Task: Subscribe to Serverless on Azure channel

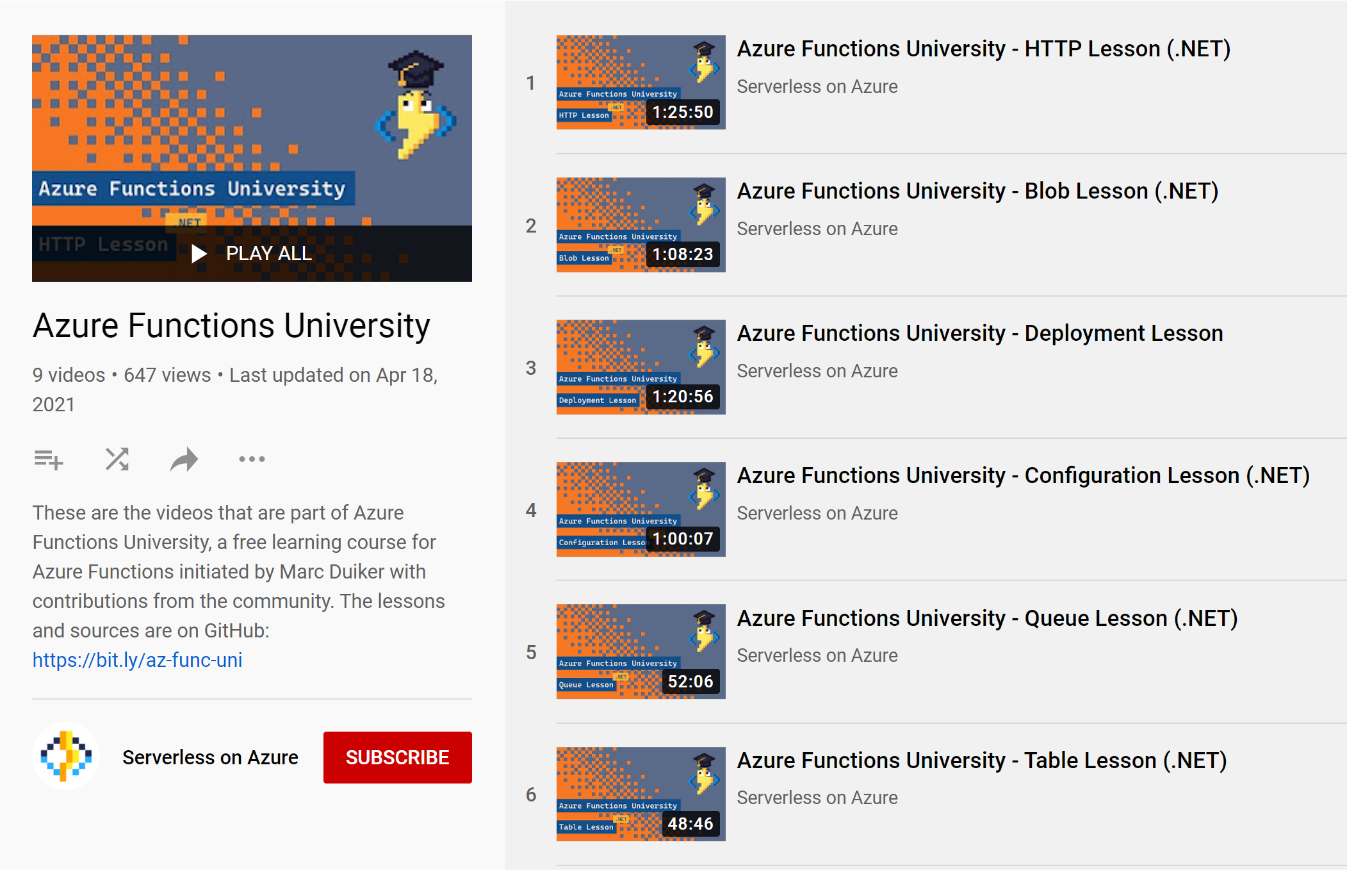Action: click(398, 757)
